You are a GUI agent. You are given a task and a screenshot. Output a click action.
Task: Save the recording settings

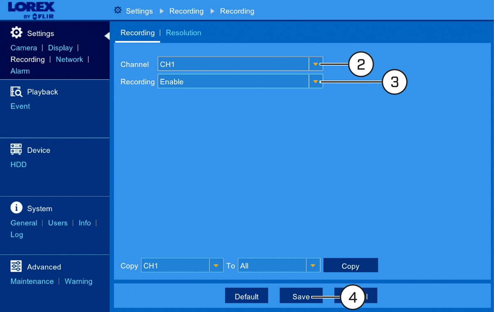(x=301, y=296)
